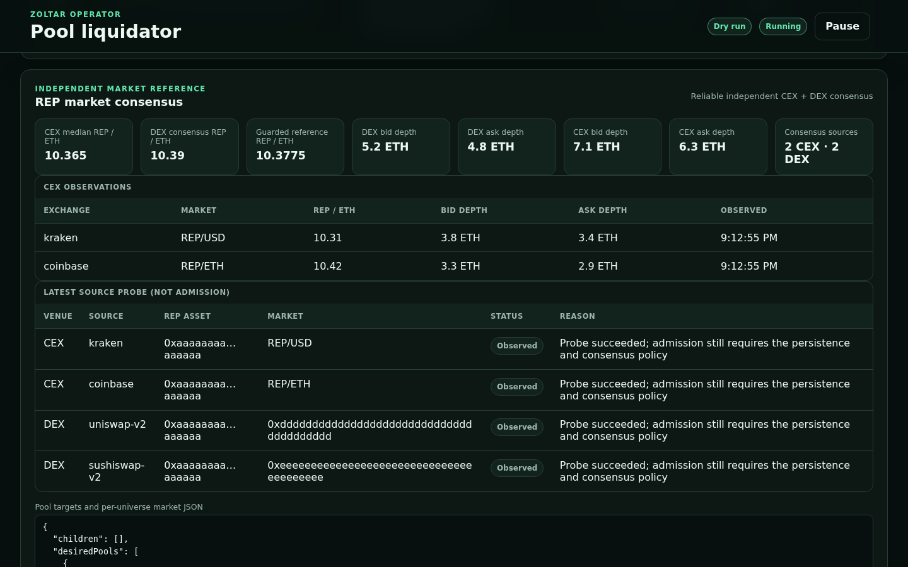Click the REASON column header
The width and height of the screenshot is (908, 567).
tap(577, 316)
